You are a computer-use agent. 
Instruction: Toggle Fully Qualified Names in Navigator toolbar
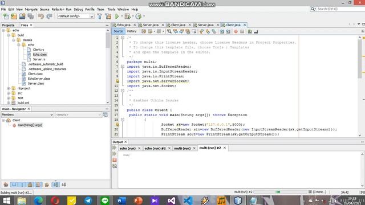(x=47, y=184)
